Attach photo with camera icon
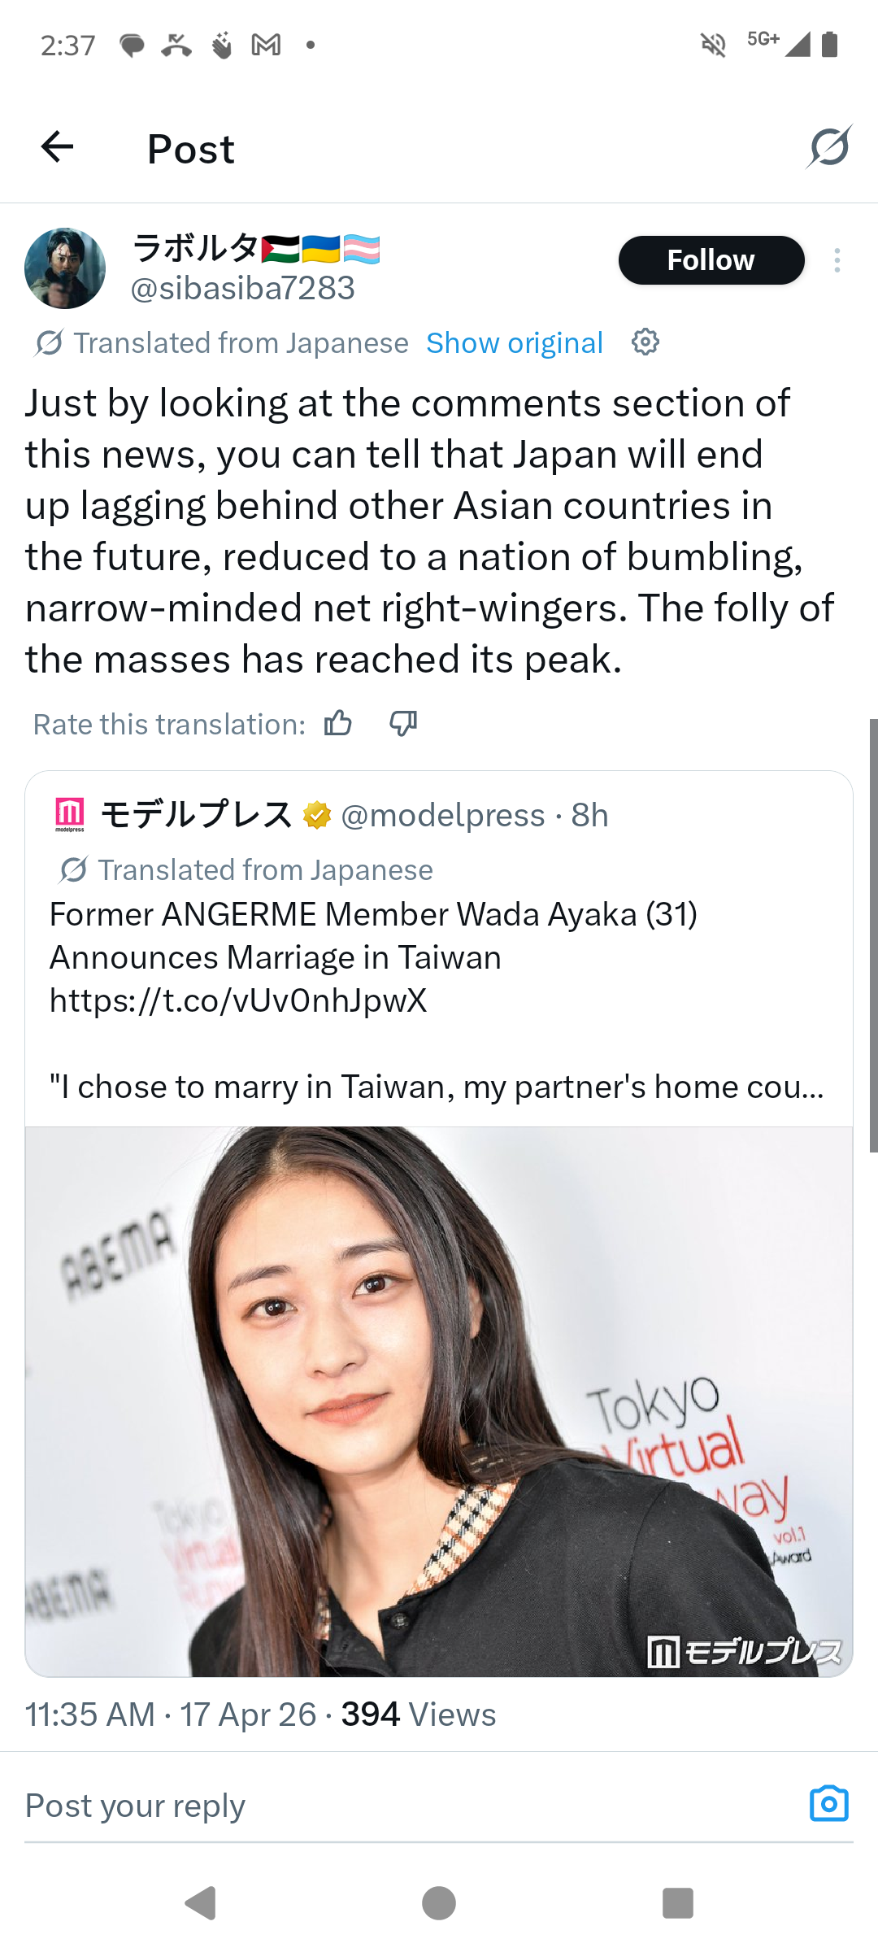Image resolution: width=878 pixels, height=1952 pixels. [x=829, y=1804]
